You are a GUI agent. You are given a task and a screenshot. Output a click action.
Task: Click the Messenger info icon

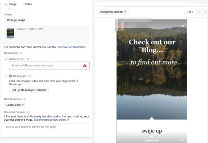click(x=30, y=76)
